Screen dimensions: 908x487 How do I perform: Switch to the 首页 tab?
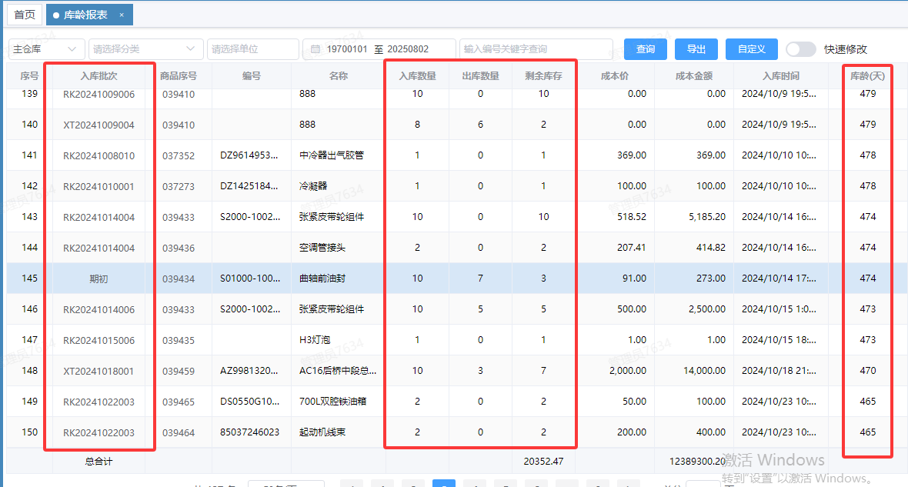click(x=24, y=14)
